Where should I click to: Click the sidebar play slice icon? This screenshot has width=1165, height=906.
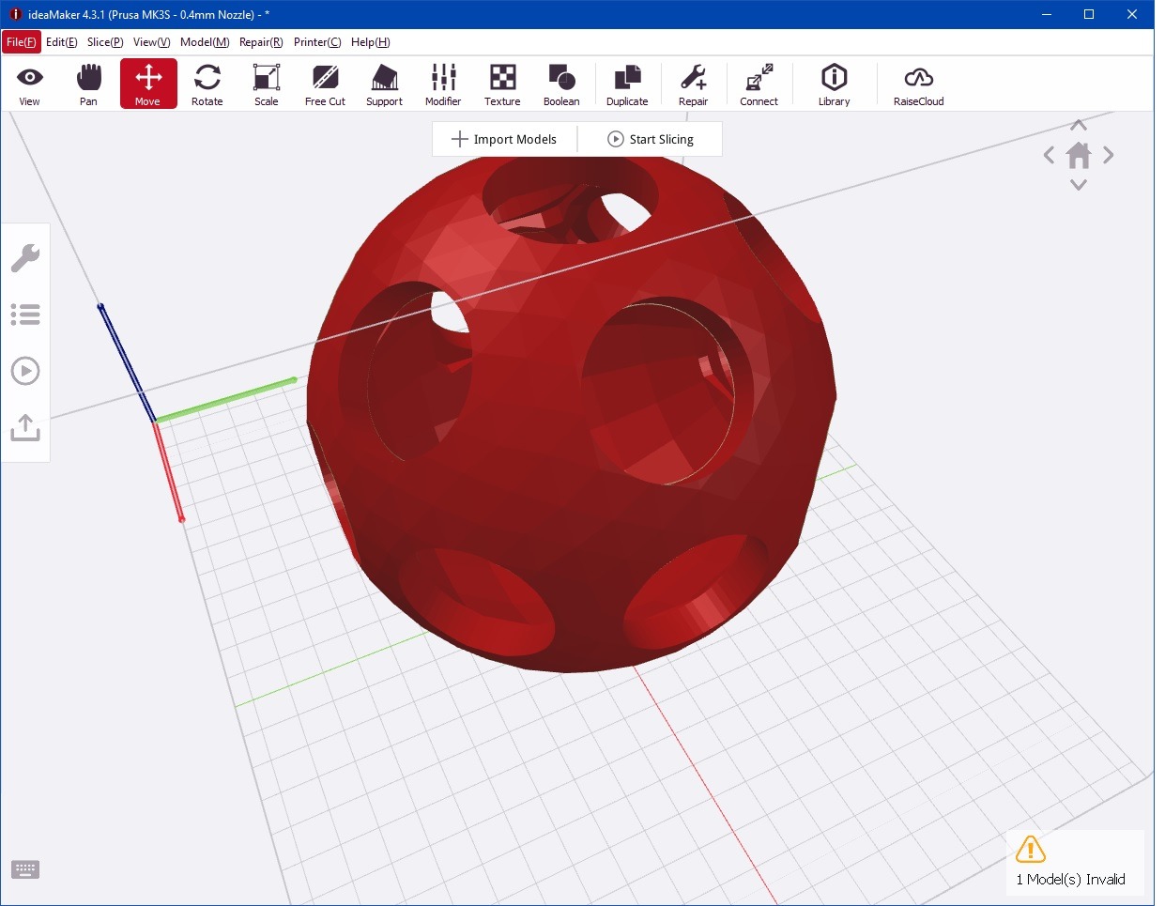pyautogui.click(x=25, y=371)
